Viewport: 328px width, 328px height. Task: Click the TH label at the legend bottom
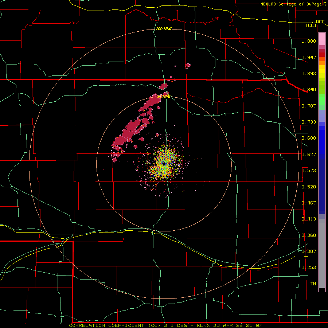coord(313,284)
